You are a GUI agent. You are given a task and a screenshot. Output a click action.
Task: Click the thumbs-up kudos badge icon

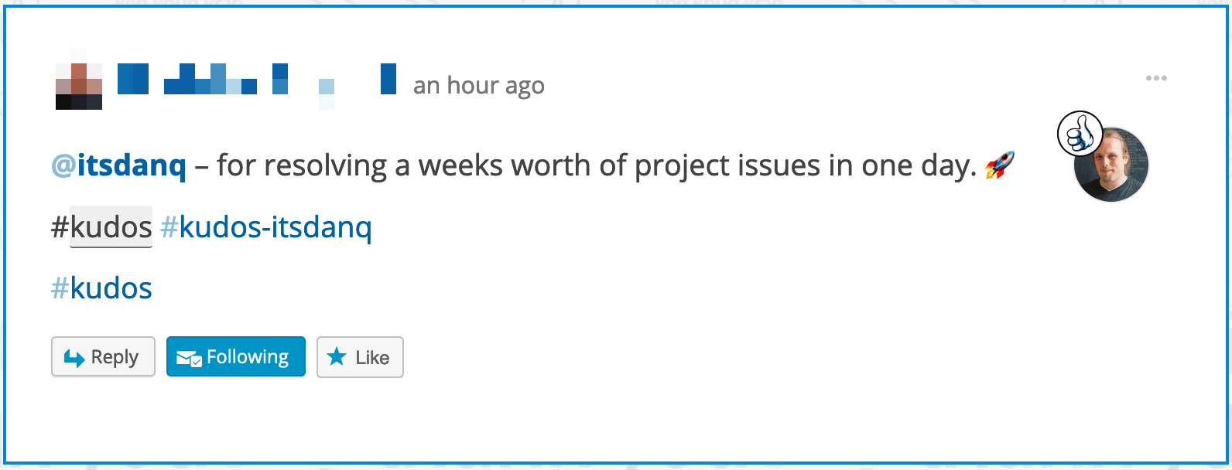click(x=1080, y=134)
